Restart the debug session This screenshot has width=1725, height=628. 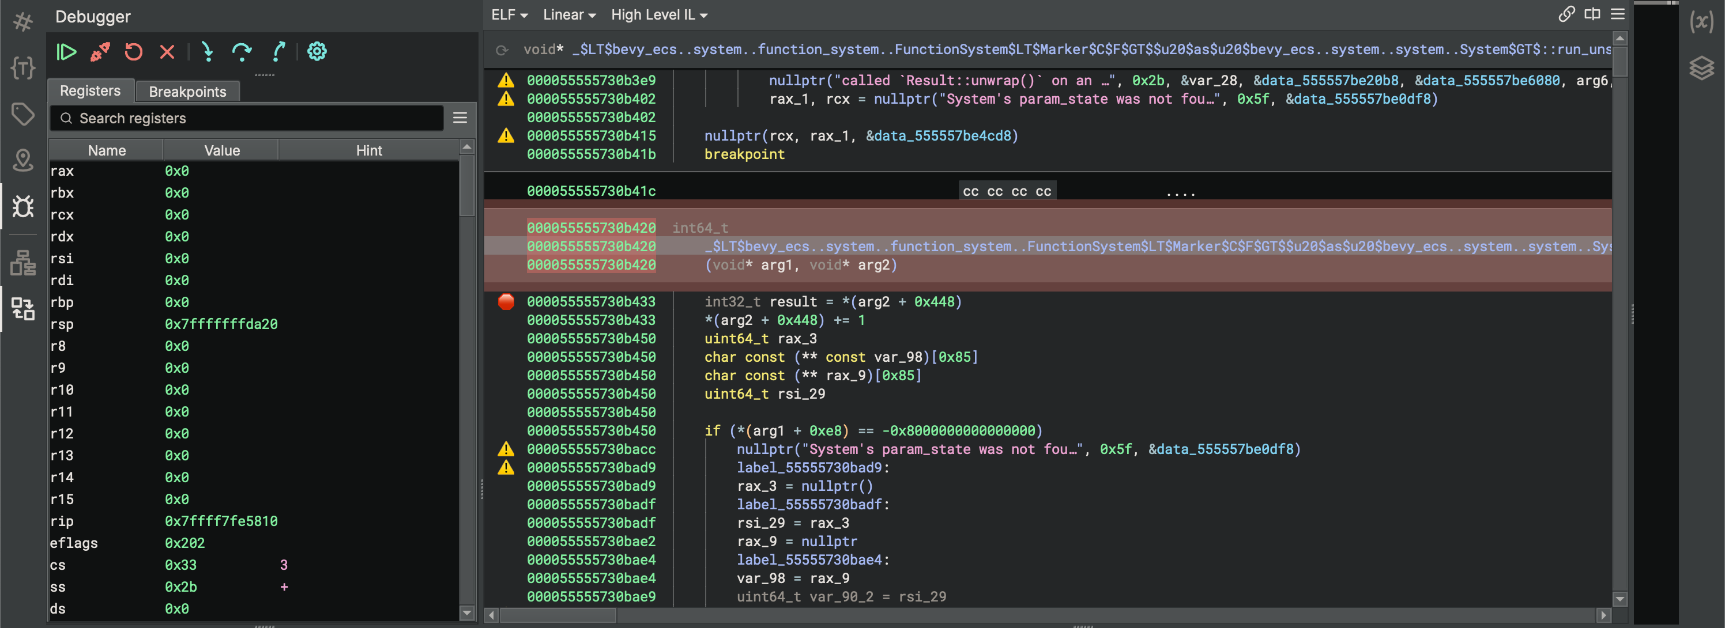(x=134, y=51)
